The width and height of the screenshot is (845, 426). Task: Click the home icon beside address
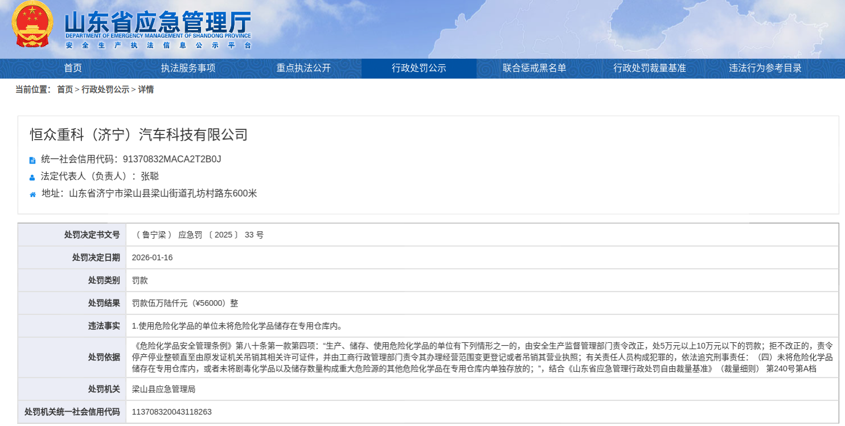tap(32, 194)
